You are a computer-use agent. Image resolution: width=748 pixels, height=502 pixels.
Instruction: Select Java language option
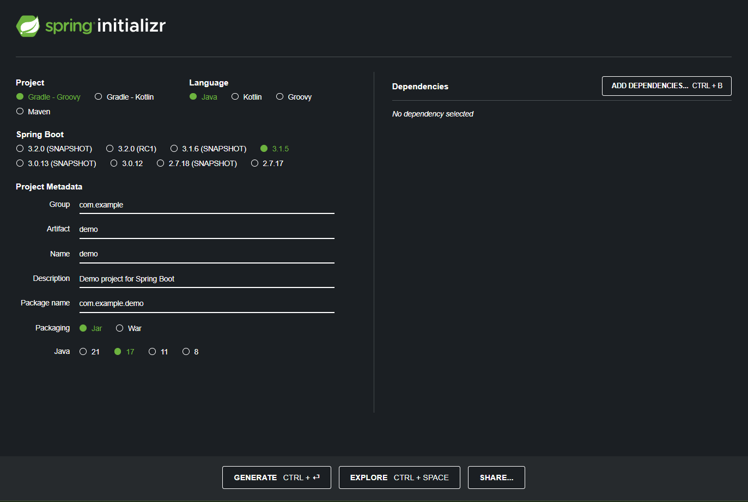point(203,97)
